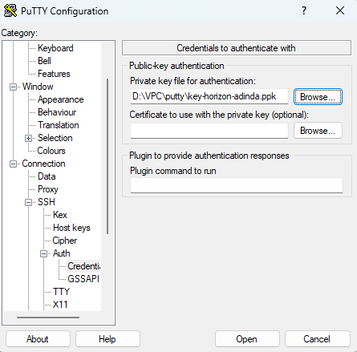Viewport: 357px width, 352px height.
Task: Expand the Selection tree node
Action: click(28, 138)
